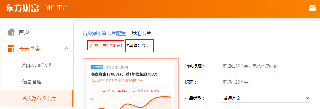Switch to 我的卡片 tab
320x109 pixels.
tap(141, 33)
